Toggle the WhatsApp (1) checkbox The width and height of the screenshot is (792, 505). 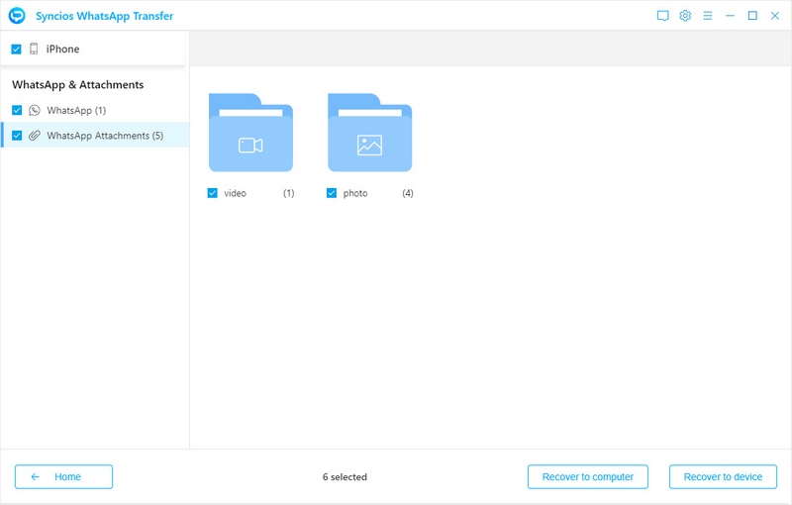pyautogui.click(x=17, y=110)
